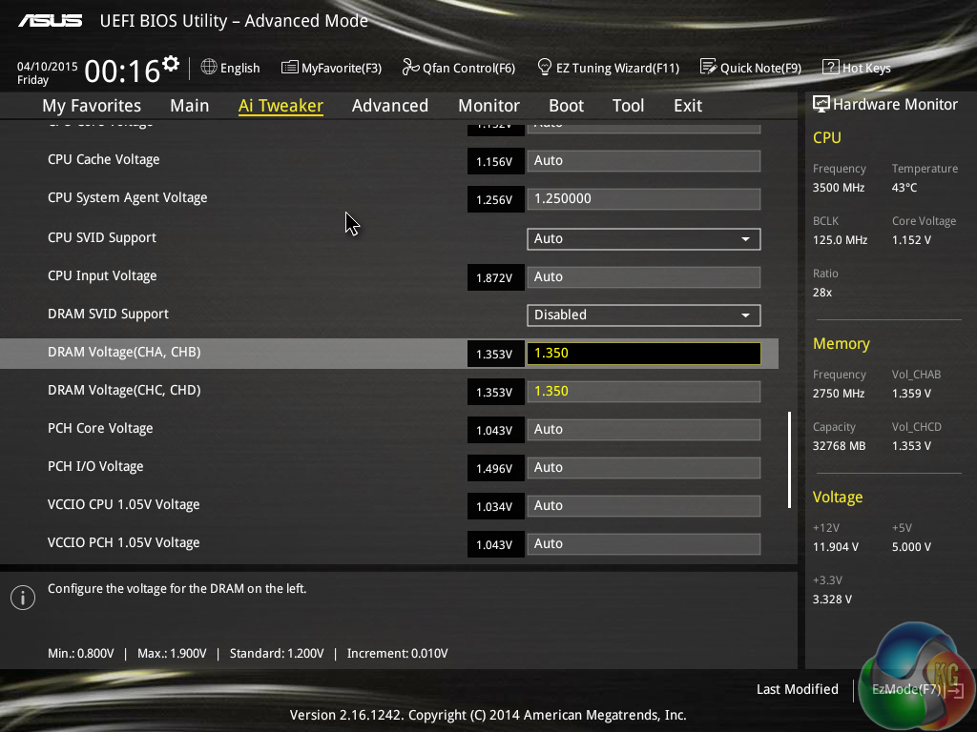Screen dimensions: 977x732
Task: Click the info circle icon
Action: click(x=23, y=598)
